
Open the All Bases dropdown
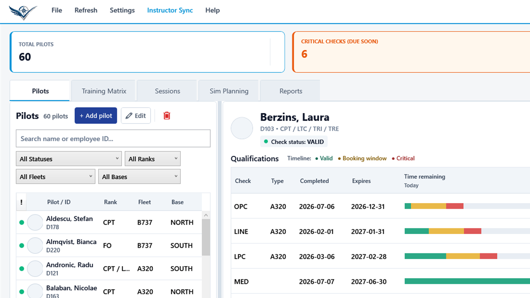tap(140, 177)
